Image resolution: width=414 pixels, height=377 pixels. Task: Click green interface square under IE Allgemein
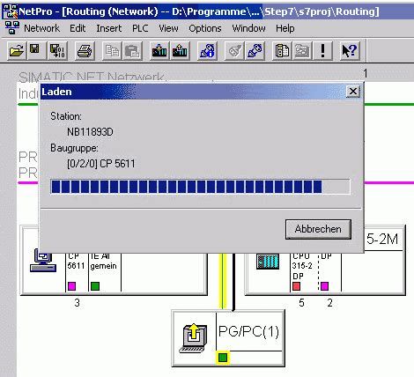[95, 286]
